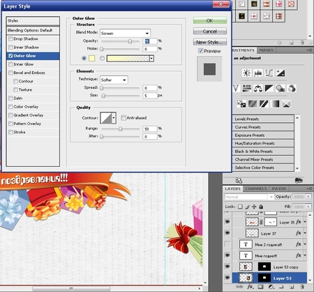Select the Photo Filter adjustment icon

click(281, 88)
